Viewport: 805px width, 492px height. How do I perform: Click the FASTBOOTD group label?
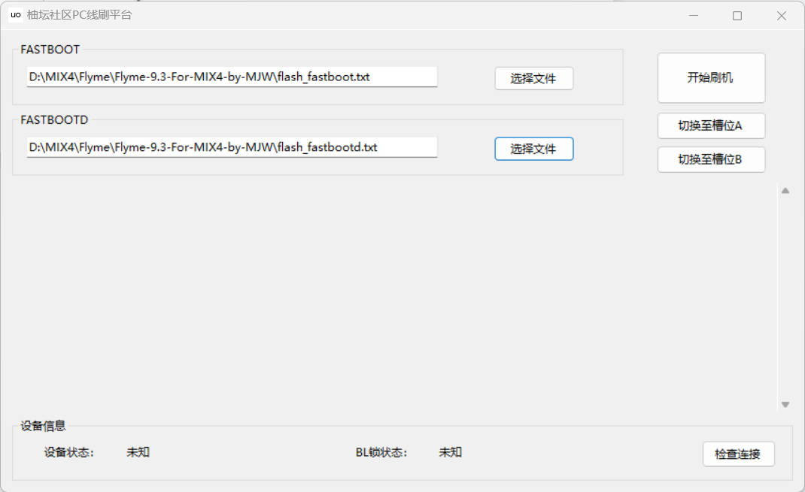(x=54, y=120)
